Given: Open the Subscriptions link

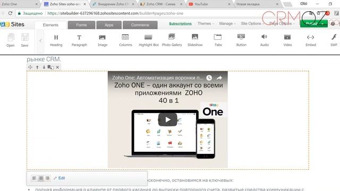Looking at the screenshot, I should pos(180,23).
